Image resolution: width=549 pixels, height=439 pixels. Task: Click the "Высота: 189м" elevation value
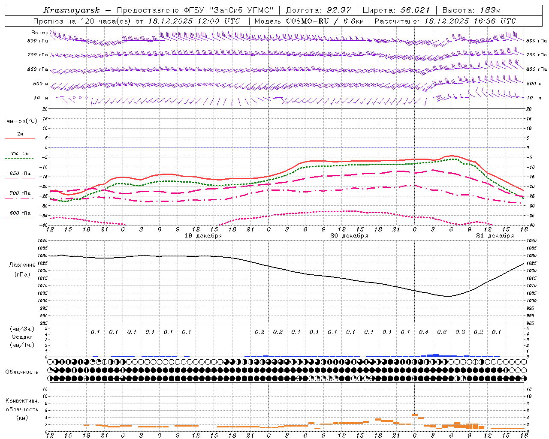471,10
